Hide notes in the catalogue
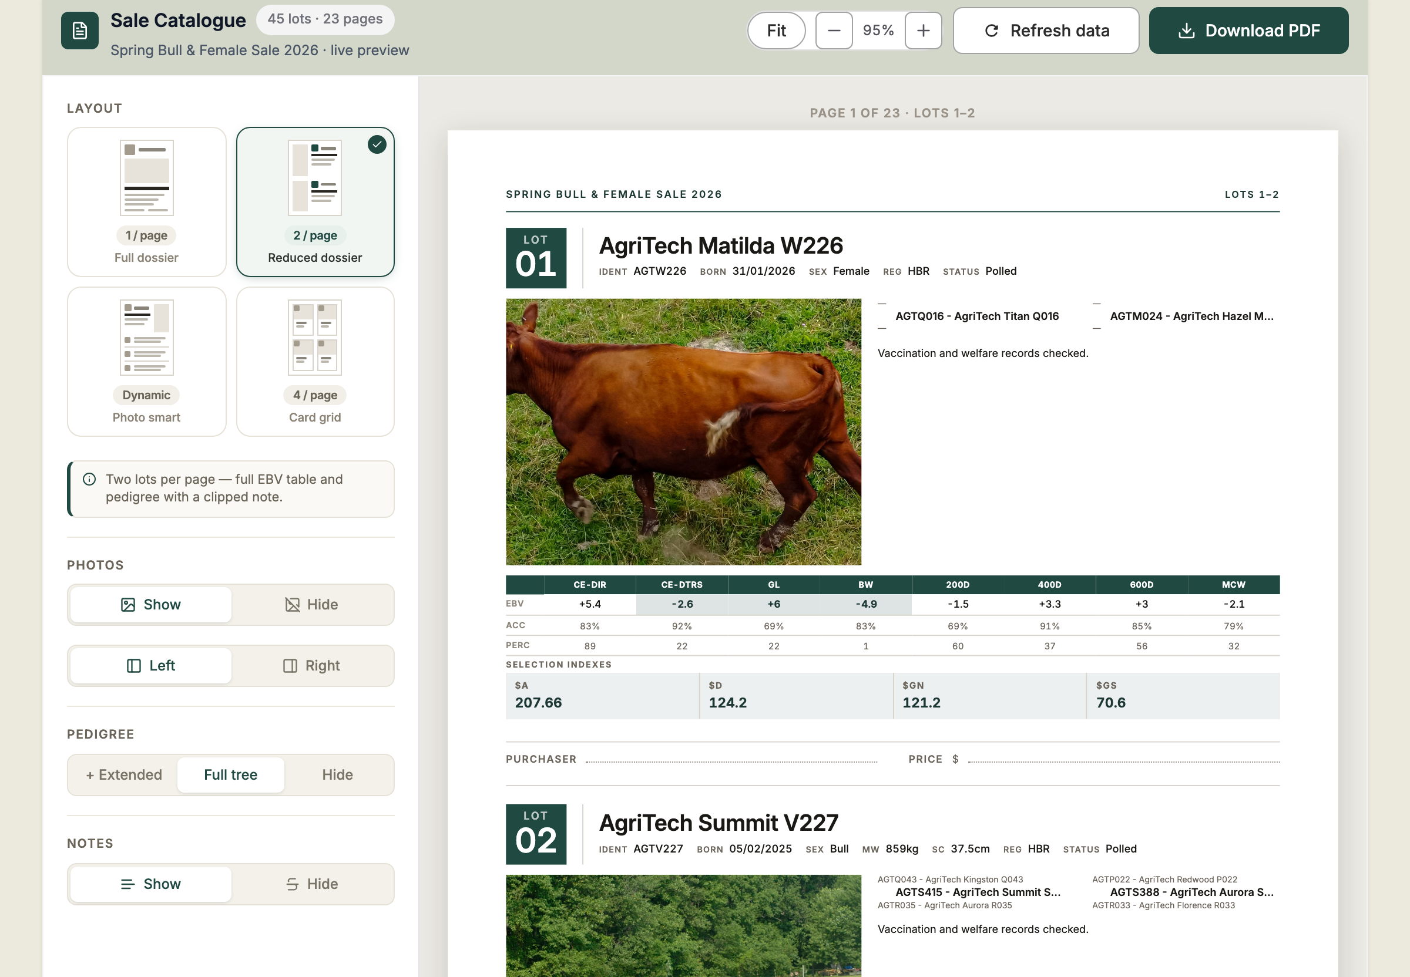This screenshot has width=1410, height=977. pos(312,885)
